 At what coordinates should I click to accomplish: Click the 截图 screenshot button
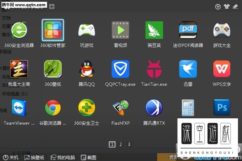89,157
